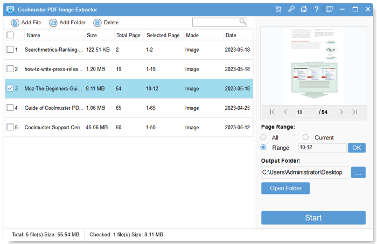The image size is (377, 244).
Task: Select the Range radio button
Action: (x=263, y=148)
